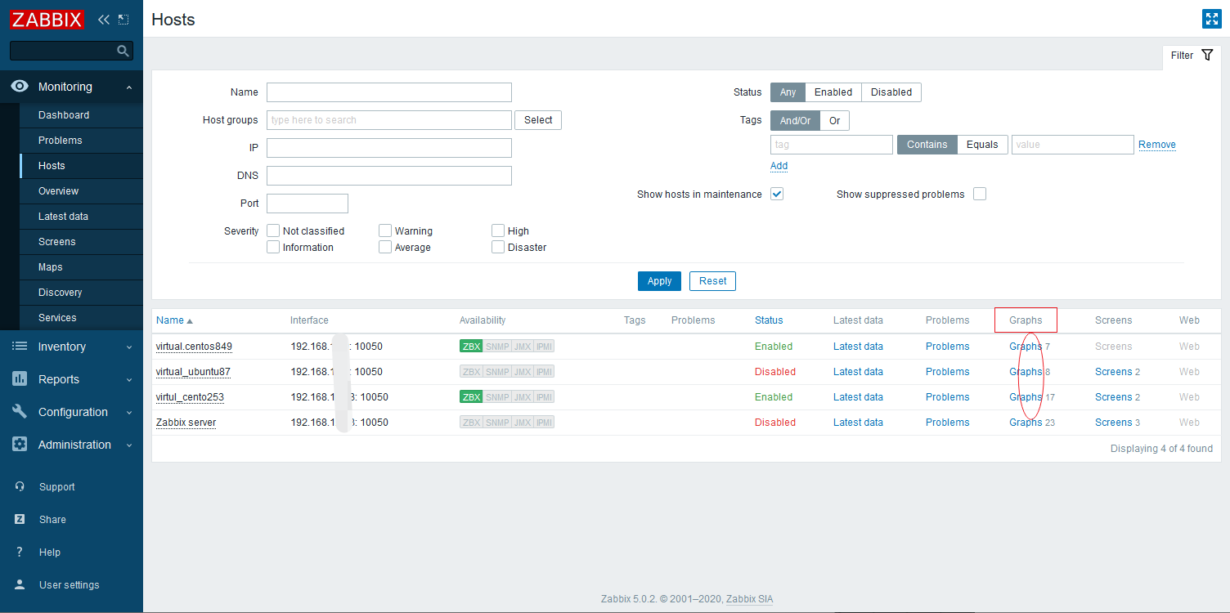Check Show suppressed problems
This screenshot has width=1230, height=613.
point(979,194)
